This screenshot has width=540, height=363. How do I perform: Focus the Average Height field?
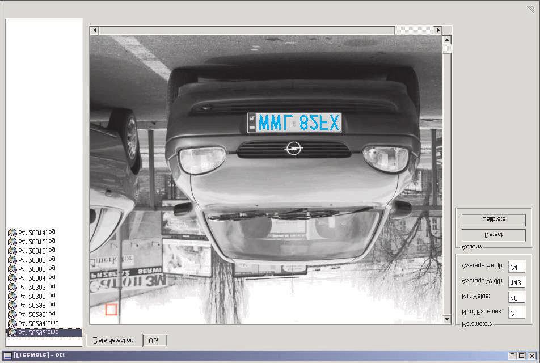tap(517, 267)
